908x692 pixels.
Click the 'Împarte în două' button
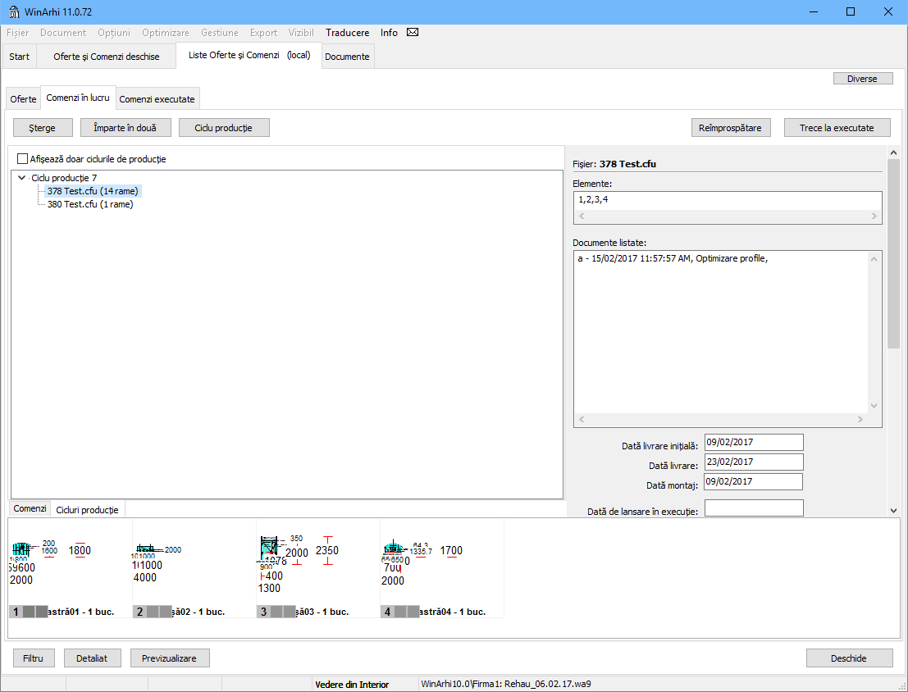click(125, 128)
